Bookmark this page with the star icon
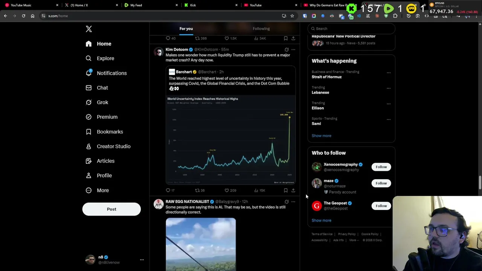The width and height of the screenshot is (482, 271). click(x=292, y=16)
